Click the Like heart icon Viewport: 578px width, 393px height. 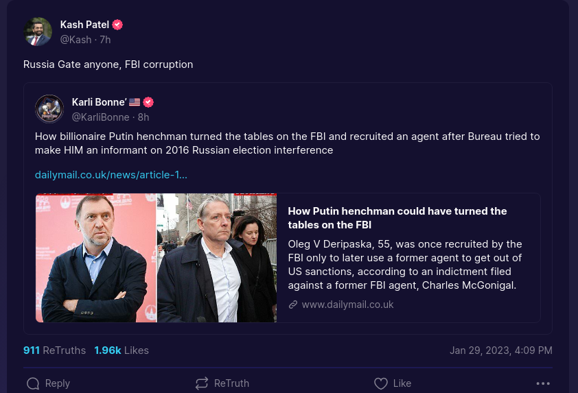click(381, 383)
